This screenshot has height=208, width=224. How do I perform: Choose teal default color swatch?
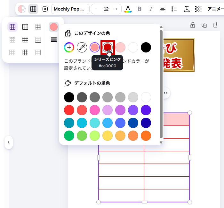coord(69,123)
